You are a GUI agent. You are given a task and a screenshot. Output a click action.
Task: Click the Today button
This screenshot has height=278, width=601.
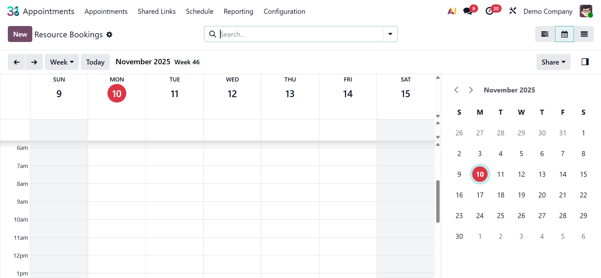tap(95, 62)
